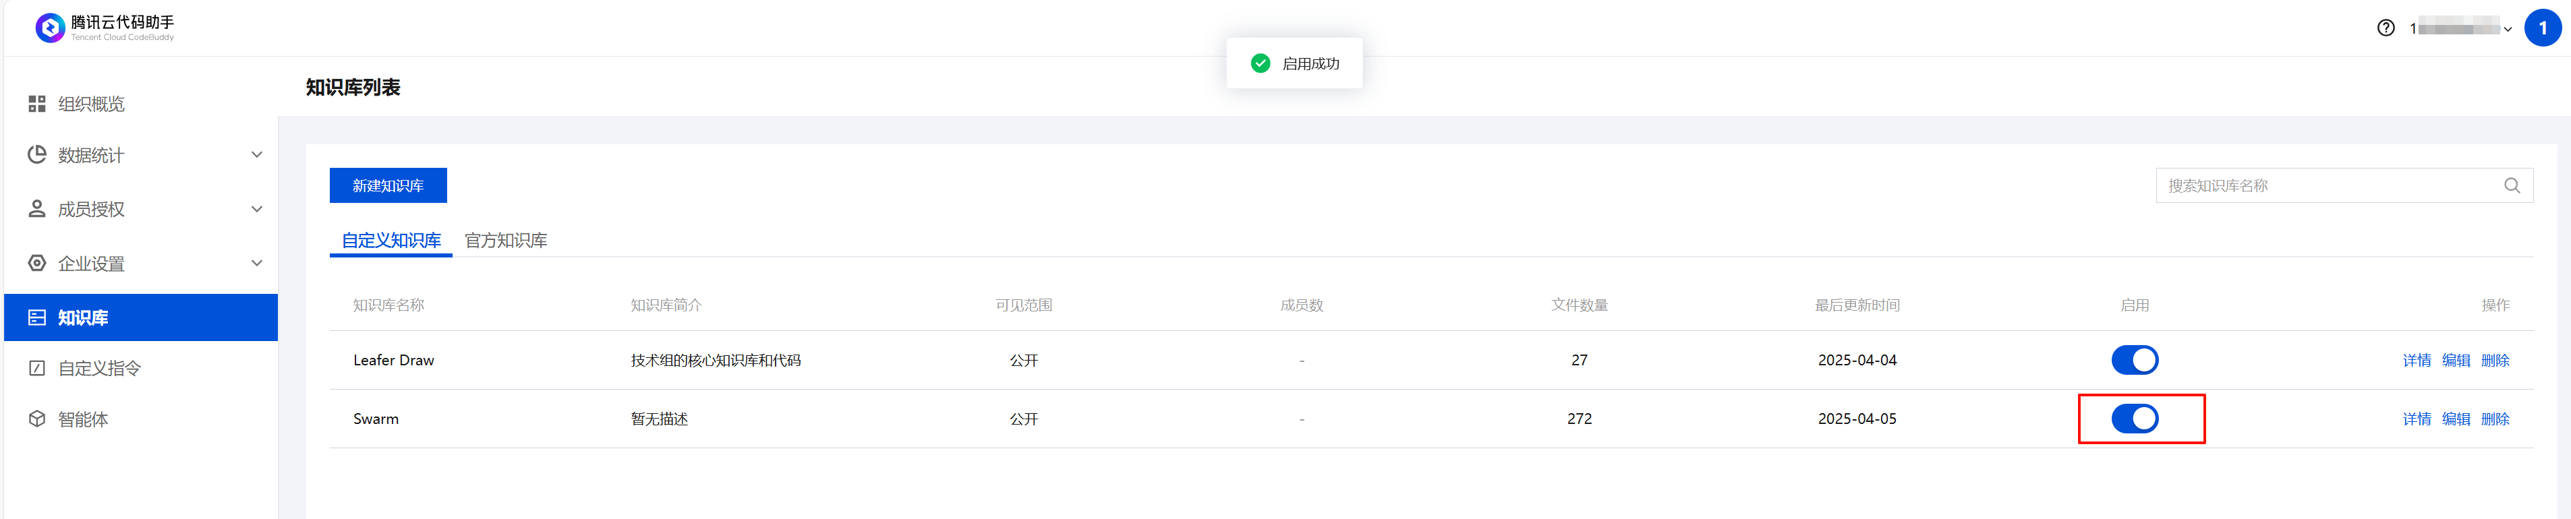
Task: Focus the 搜索知识库名称 search field
Action: [x=2326, y=185]
